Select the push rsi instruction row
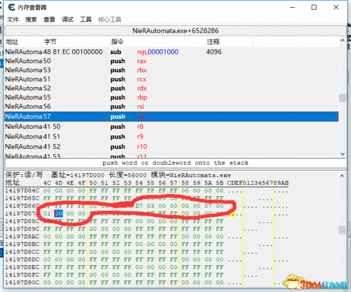 (x=172, y=106)
